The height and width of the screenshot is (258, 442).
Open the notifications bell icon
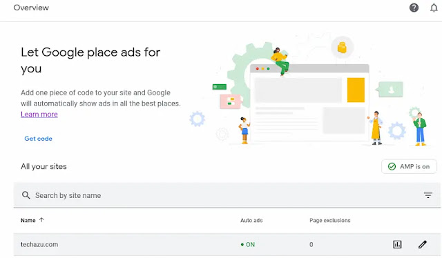[434, 8]
